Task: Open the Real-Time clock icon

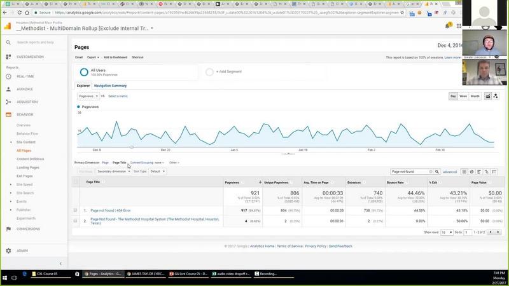Action: tap(8, 76)
